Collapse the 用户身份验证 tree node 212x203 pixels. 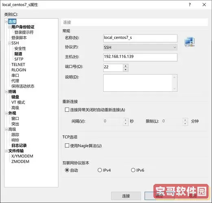click(x=9, y=27)
